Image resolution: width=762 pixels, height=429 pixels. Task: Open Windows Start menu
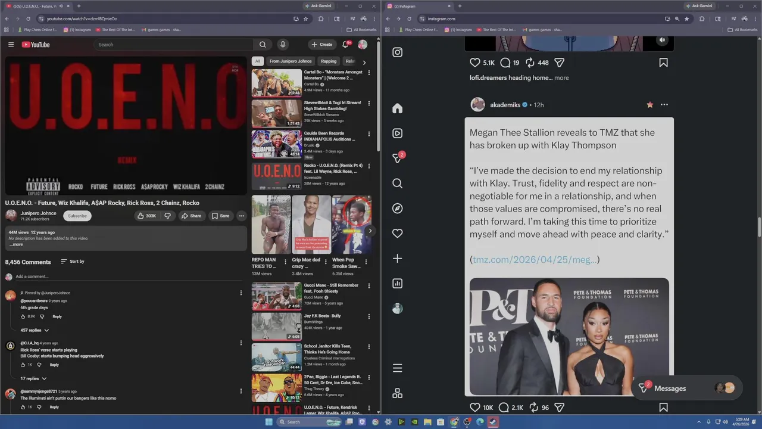[269, 422]
